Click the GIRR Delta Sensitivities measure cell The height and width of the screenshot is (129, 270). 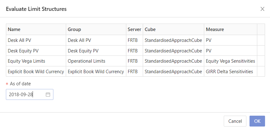(x=229, y=71)
